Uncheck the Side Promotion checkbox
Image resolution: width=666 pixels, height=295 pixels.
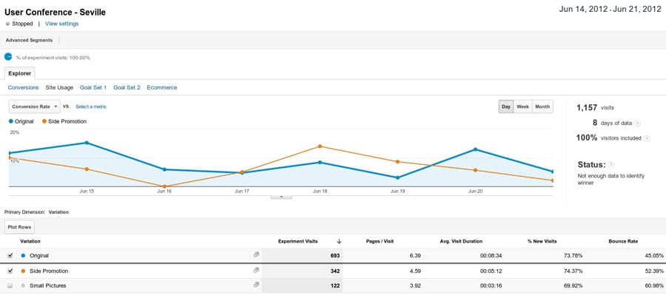point(10,271)
